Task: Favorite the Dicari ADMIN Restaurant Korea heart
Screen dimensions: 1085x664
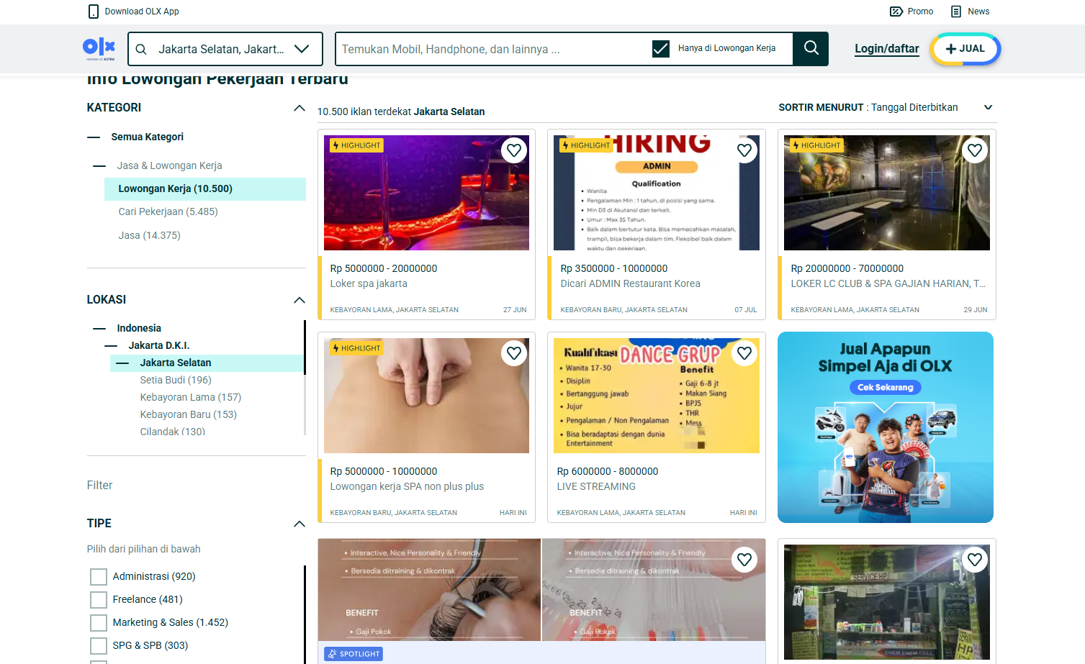Action: pos(744,150)
